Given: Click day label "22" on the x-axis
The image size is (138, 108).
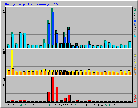Looking at the screenshot, I should point(93,105).
